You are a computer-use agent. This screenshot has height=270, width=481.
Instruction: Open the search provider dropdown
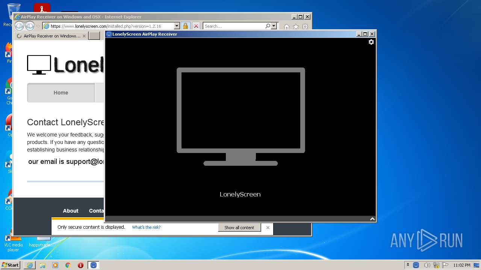(274, 26)
